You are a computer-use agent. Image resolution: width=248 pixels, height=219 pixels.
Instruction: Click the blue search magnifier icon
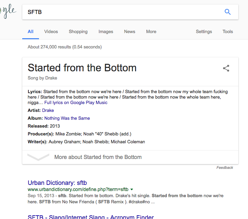click(227, 12)
